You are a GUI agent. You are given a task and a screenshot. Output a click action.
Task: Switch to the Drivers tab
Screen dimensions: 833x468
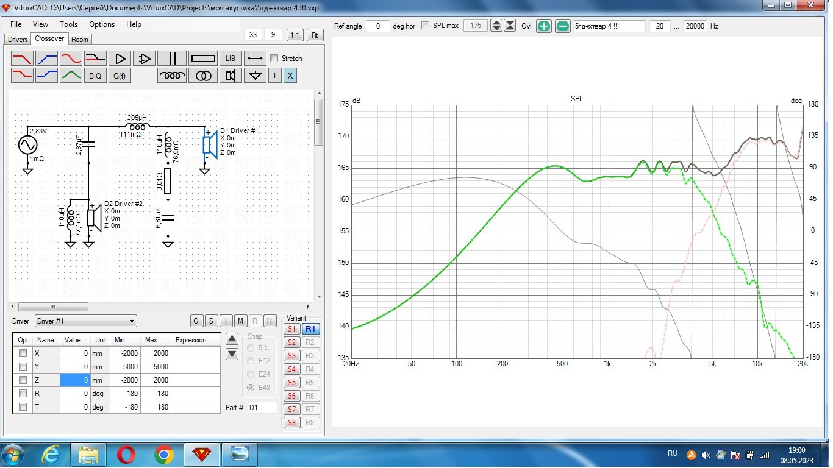coord(18,40)
